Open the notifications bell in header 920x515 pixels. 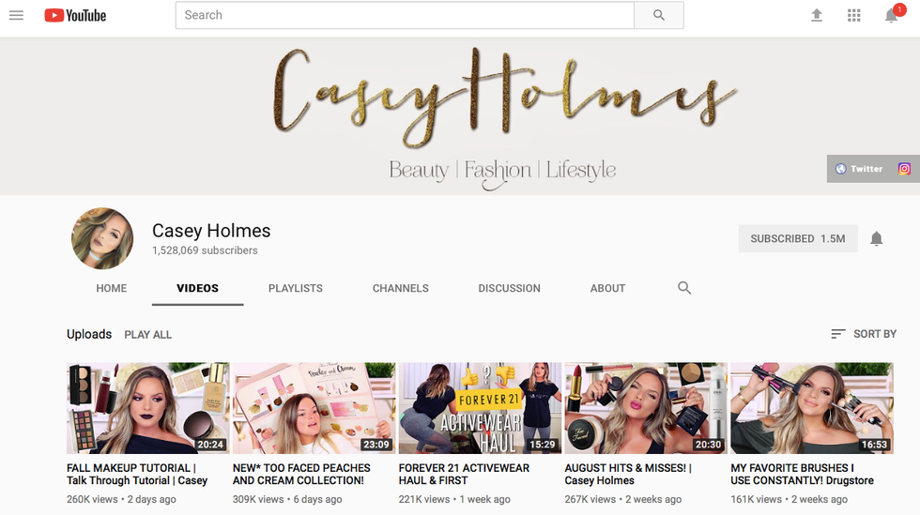(892, 16)
